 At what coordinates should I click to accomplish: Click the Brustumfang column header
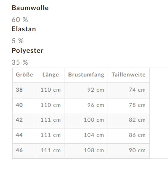click(x=86, y=75)
